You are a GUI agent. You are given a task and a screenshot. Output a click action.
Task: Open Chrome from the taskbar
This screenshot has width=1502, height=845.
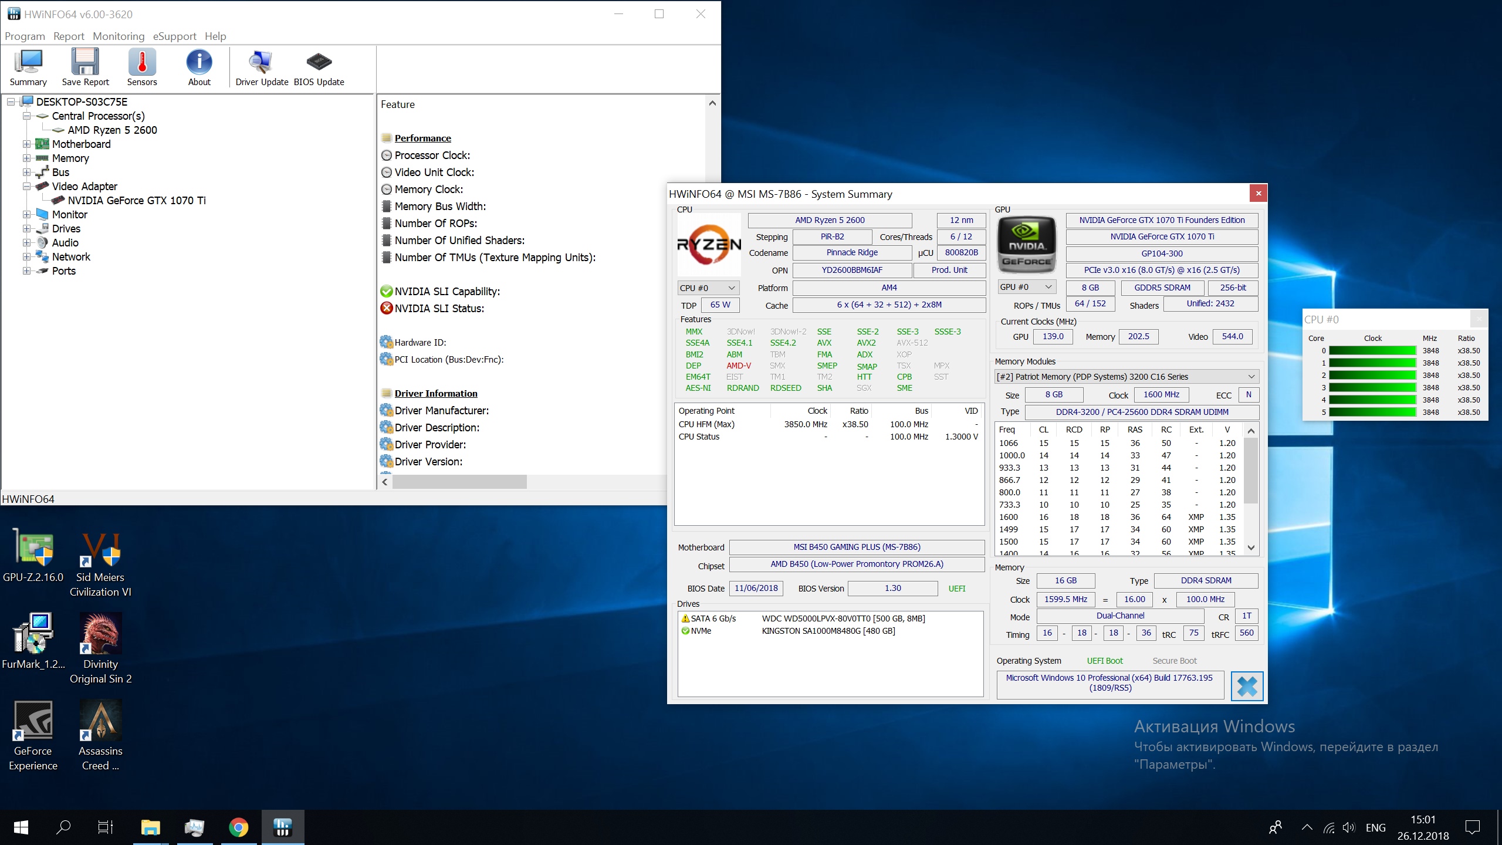[x=238, y=827]
